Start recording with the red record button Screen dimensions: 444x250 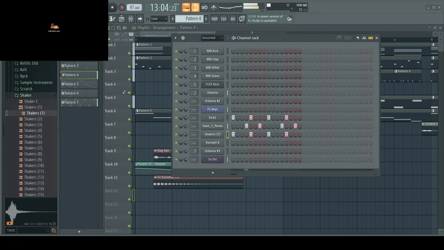click(x=122, y=7)
